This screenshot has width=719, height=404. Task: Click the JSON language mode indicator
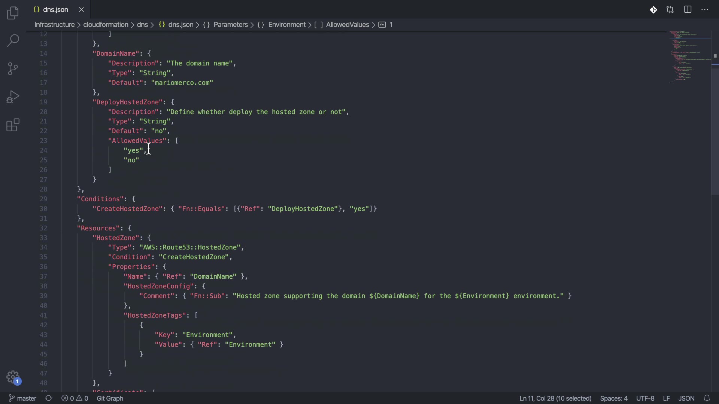(686, 398)
